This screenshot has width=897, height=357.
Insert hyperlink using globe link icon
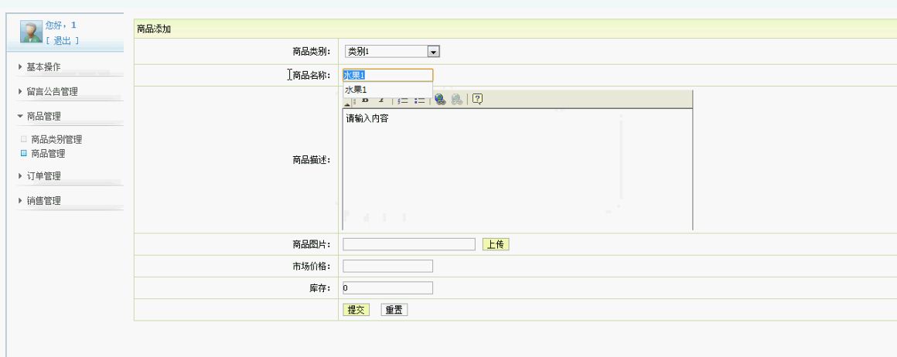click(440, 100)
